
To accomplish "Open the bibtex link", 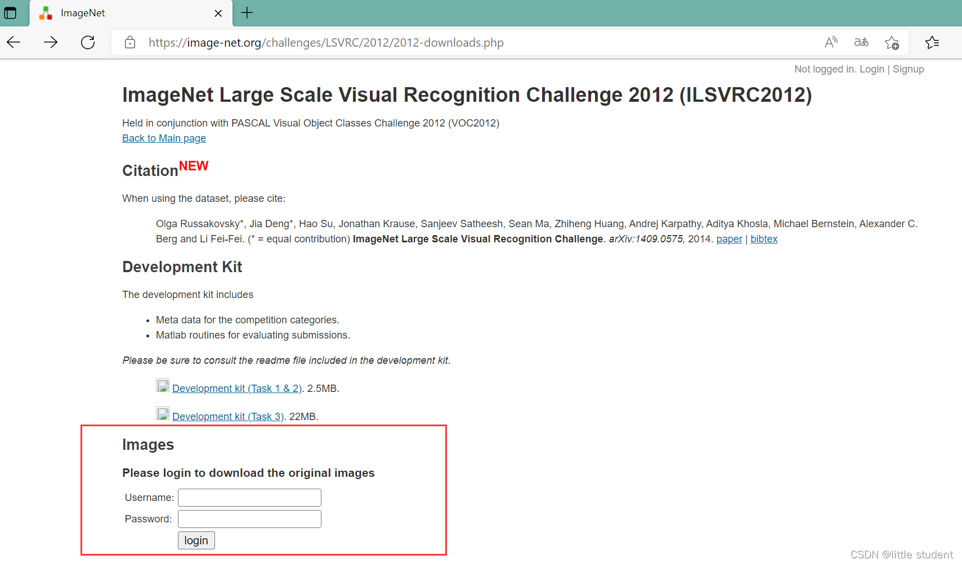I will (764, 239).
